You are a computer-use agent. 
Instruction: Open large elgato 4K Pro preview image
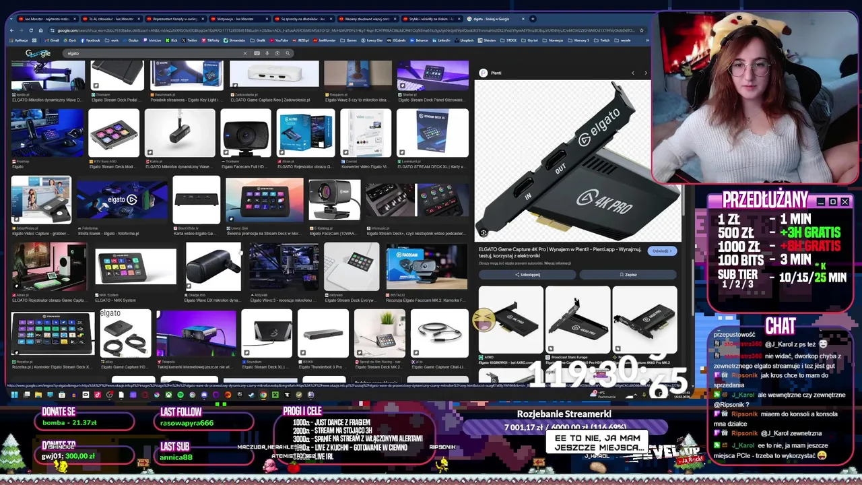point(578,160)
